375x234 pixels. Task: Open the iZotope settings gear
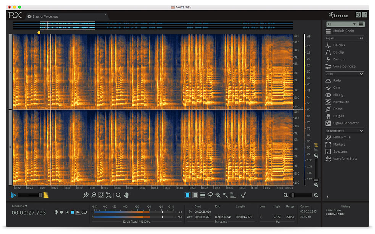[358, 15]
